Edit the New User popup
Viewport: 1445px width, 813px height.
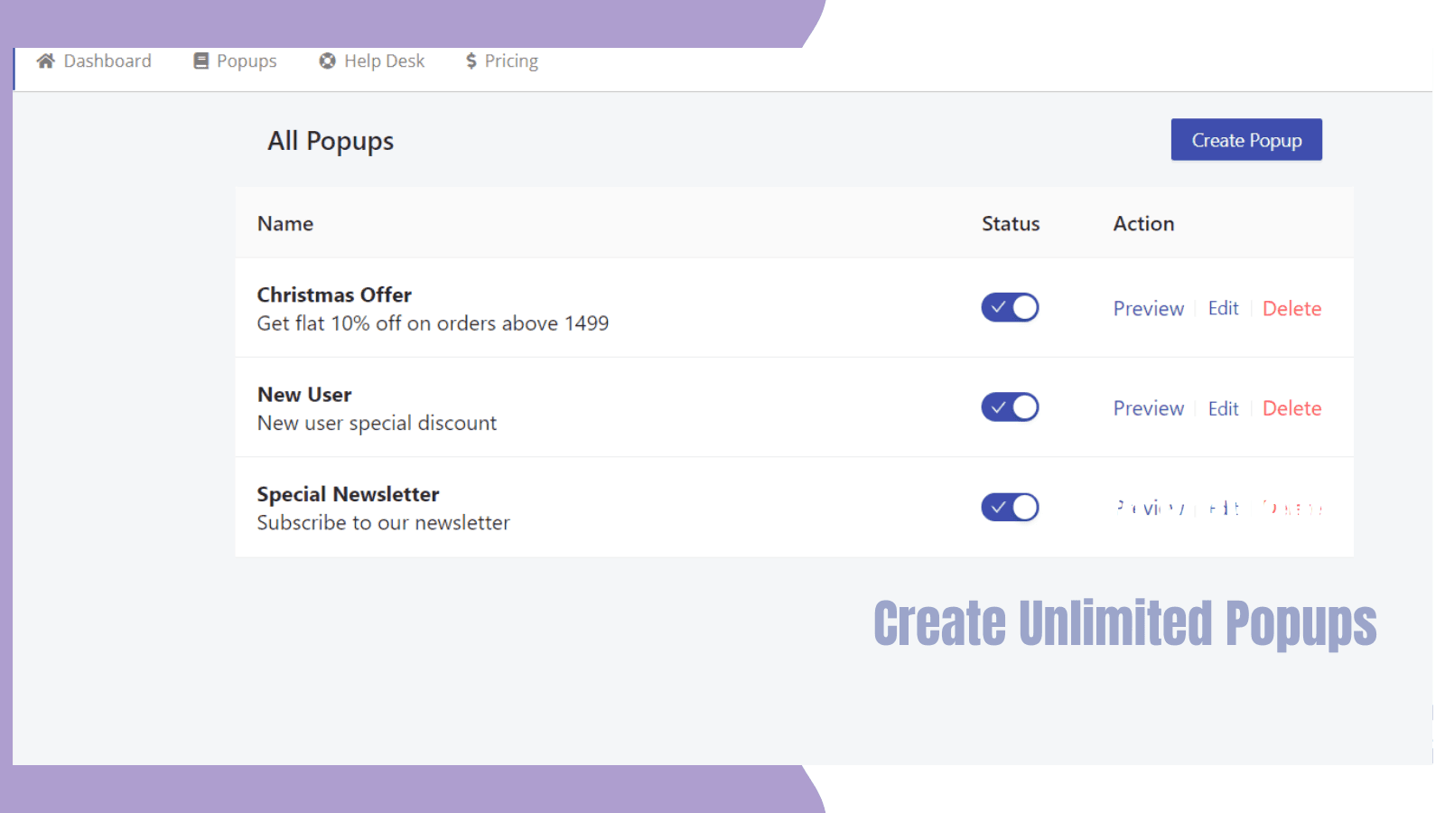[x=1223, y=407]
